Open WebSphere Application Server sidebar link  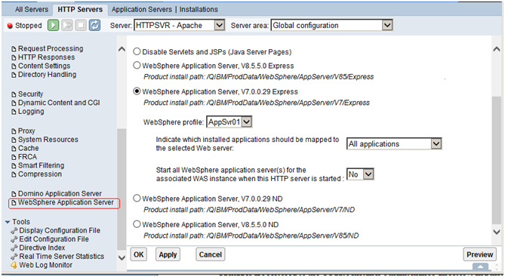point(66,202)
